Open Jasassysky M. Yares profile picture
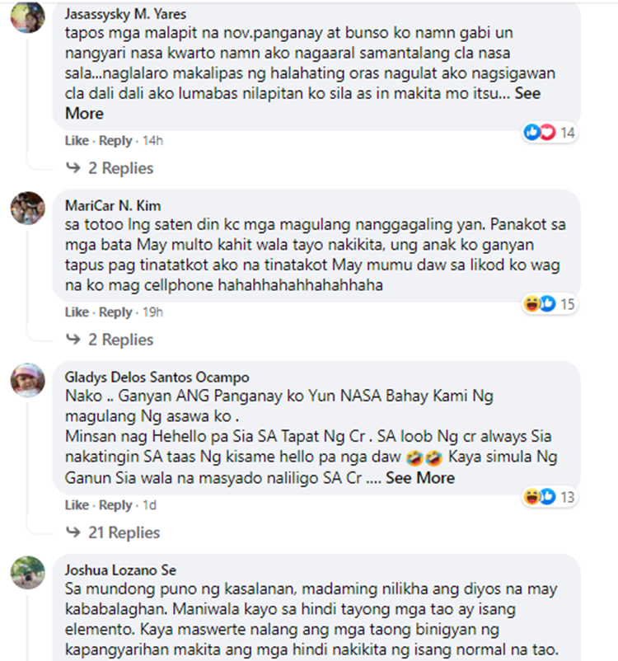Viewport: 618px width, 661px height. point(28,16)
